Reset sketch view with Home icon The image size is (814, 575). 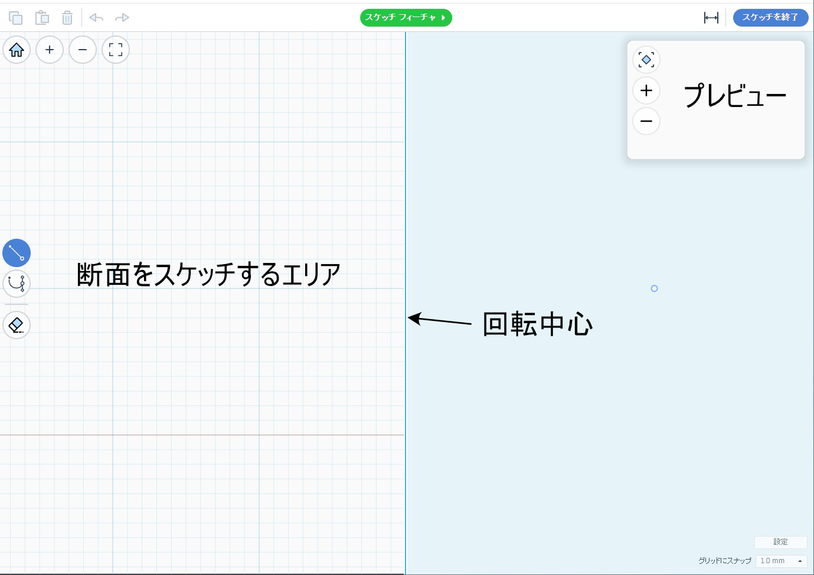click(x=17, y=50)
